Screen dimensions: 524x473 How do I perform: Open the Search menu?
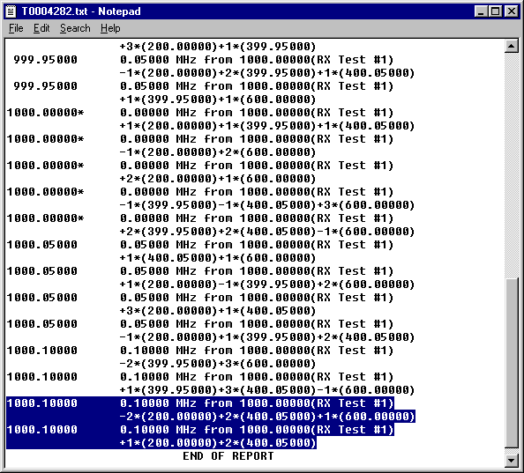[x=75, y=28]
